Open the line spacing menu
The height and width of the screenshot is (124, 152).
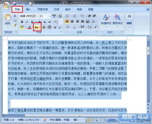click(x=94, y=21)
